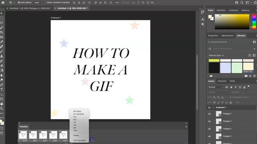Viewport: 257px width, 144px height.
Task: Toggle the Auto-Select checkbox
Action: click(x=19, y=2)
